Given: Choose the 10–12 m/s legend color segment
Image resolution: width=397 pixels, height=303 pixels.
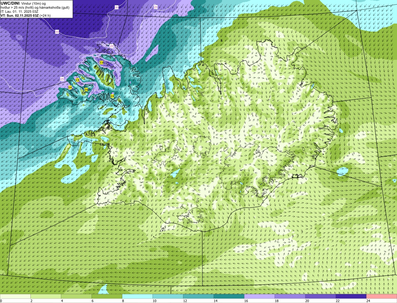Looking at the screenshot, I should (x=168, y=296).
